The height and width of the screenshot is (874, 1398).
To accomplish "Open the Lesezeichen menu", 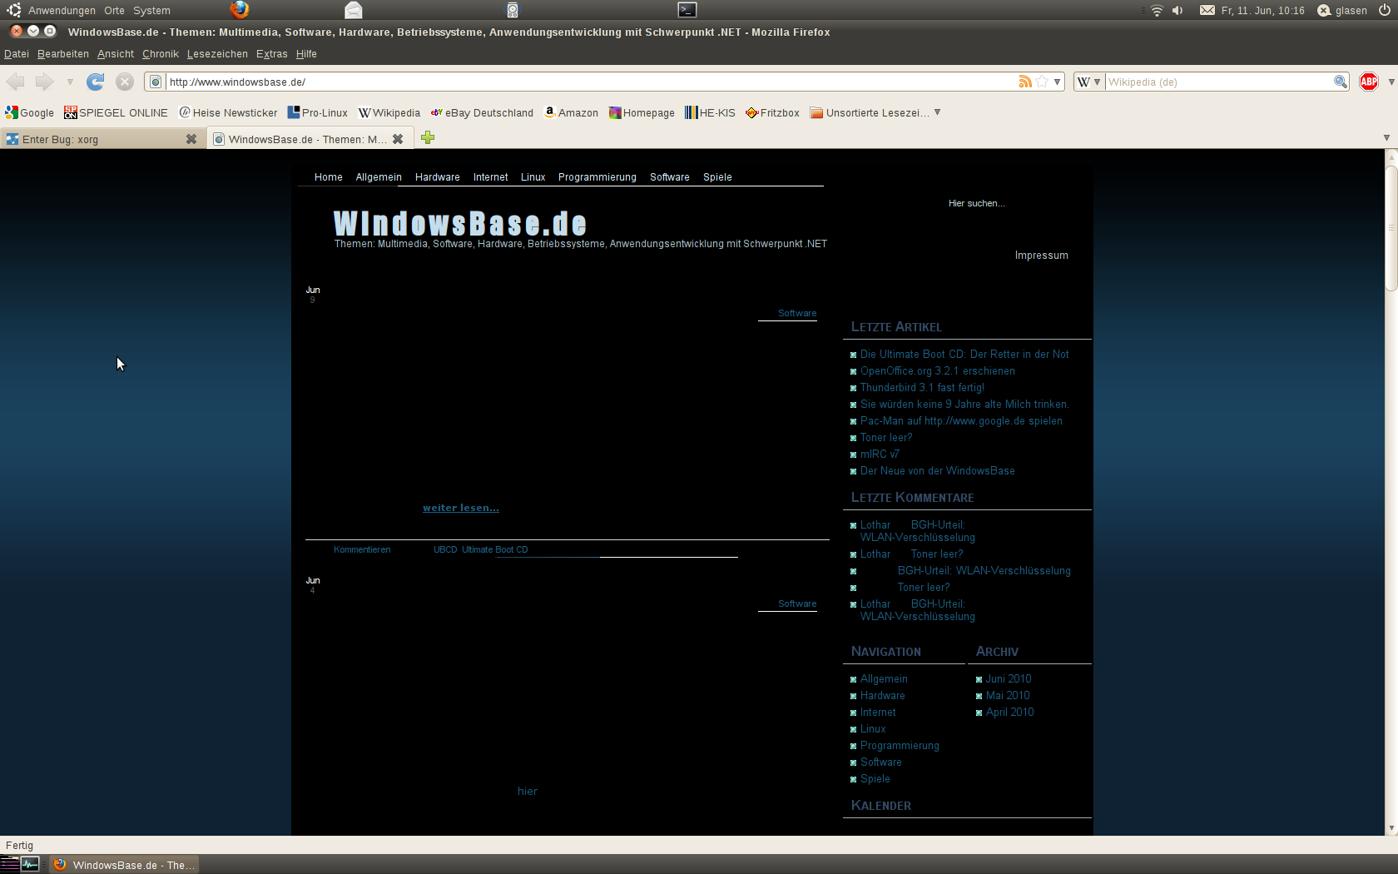I will (x=217, y=54).
